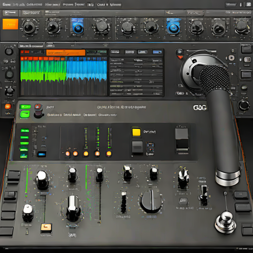The image size is (253, 253).
Task: Toggle the last orange LED in the row of five
Action: coord(109,154)
